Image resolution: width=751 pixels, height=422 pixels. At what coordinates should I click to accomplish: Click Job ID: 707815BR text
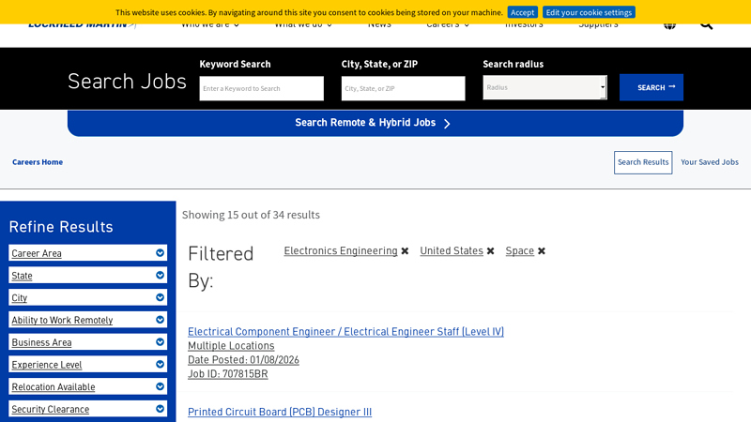pos(227,374)
